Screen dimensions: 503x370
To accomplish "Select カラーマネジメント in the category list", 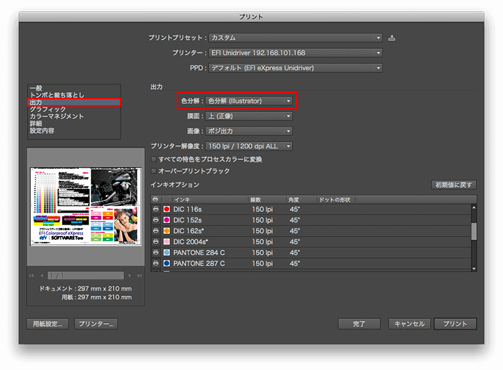I will [x=57, y=117].
